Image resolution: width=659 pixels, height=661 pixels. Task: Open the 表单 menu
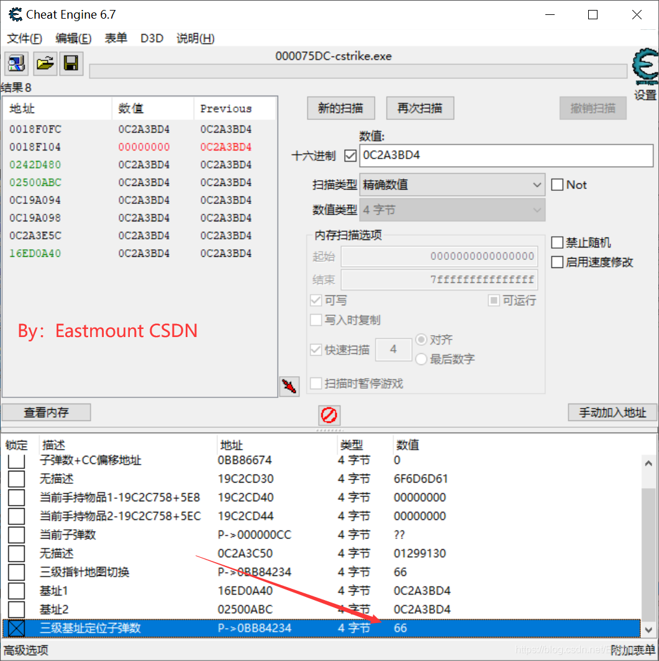(116, 39)
